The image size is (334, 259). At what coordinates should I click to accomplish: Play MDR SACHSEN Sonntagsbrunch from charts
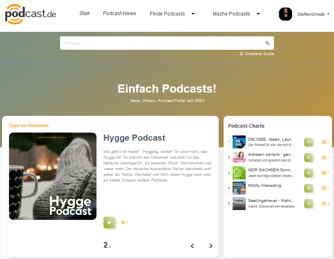pos(308,173)
